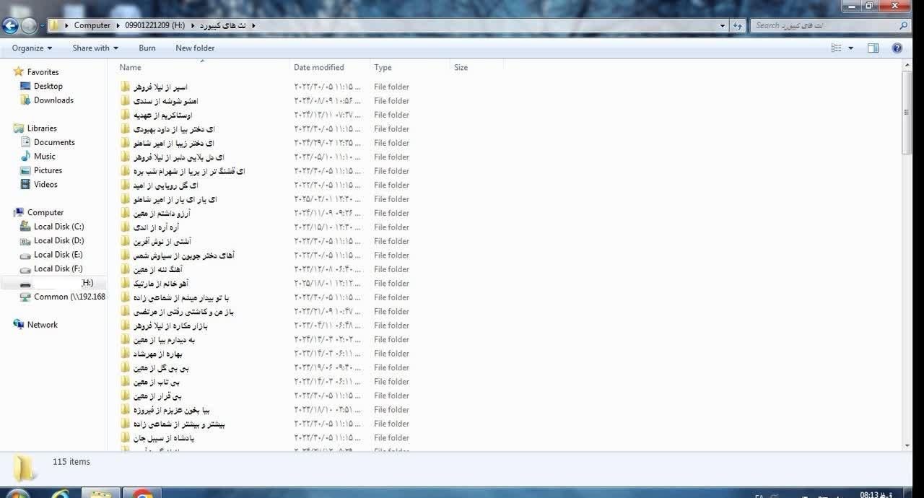Click نت های کیبورد breadcrumb segment
Viewport: 924px width, 498px height.
point(222,25)
